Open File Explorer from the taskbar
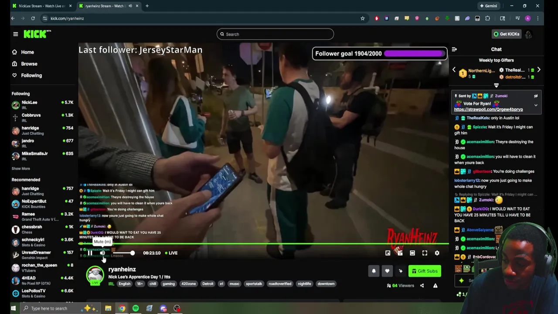The image size is (558, 314). click(x=108, y=308)
